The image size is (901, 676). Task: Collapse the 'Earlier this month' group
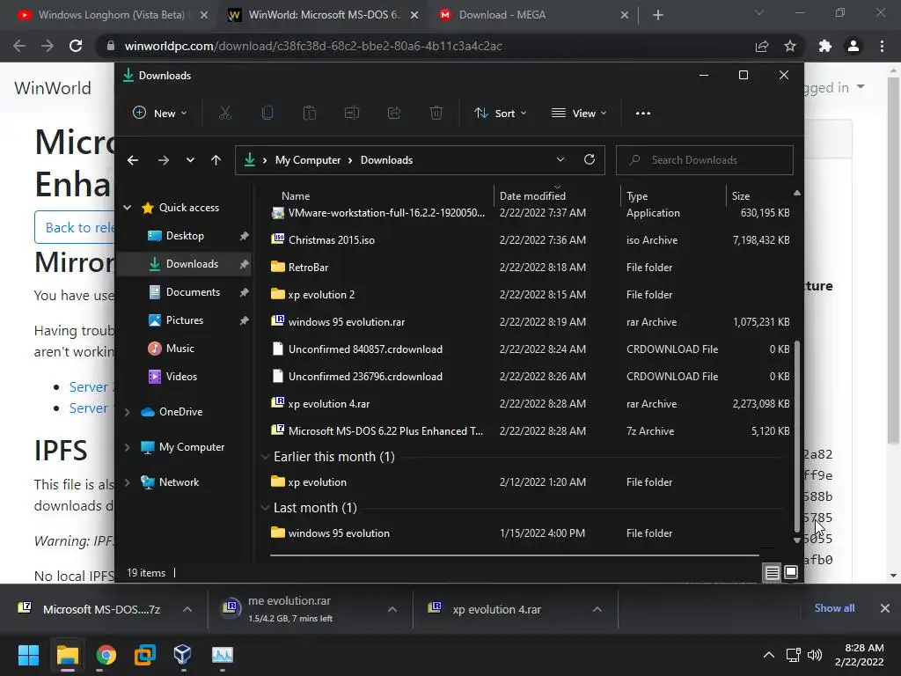(265, 457)
